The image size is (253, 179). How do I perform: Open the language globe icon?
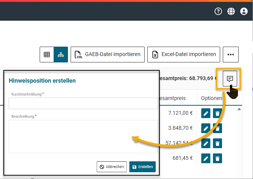(231, 11)
